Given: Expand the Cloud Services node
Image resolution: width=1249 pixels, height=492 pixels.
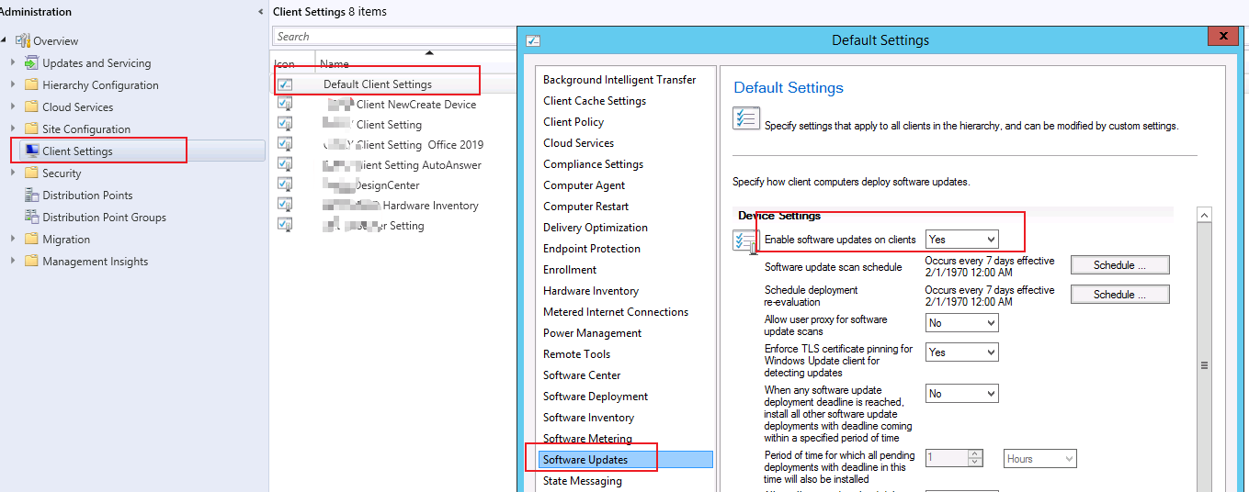Looking at the screenshot, I should pos(13,106).
